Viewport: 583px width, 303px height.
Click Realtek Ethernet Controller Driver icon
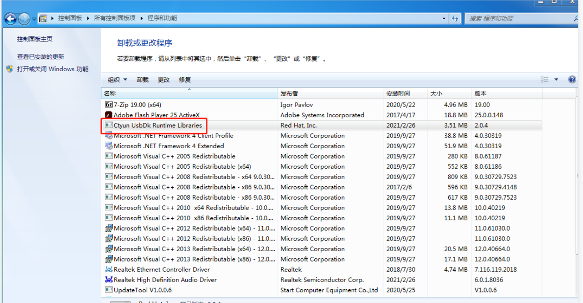108,270
